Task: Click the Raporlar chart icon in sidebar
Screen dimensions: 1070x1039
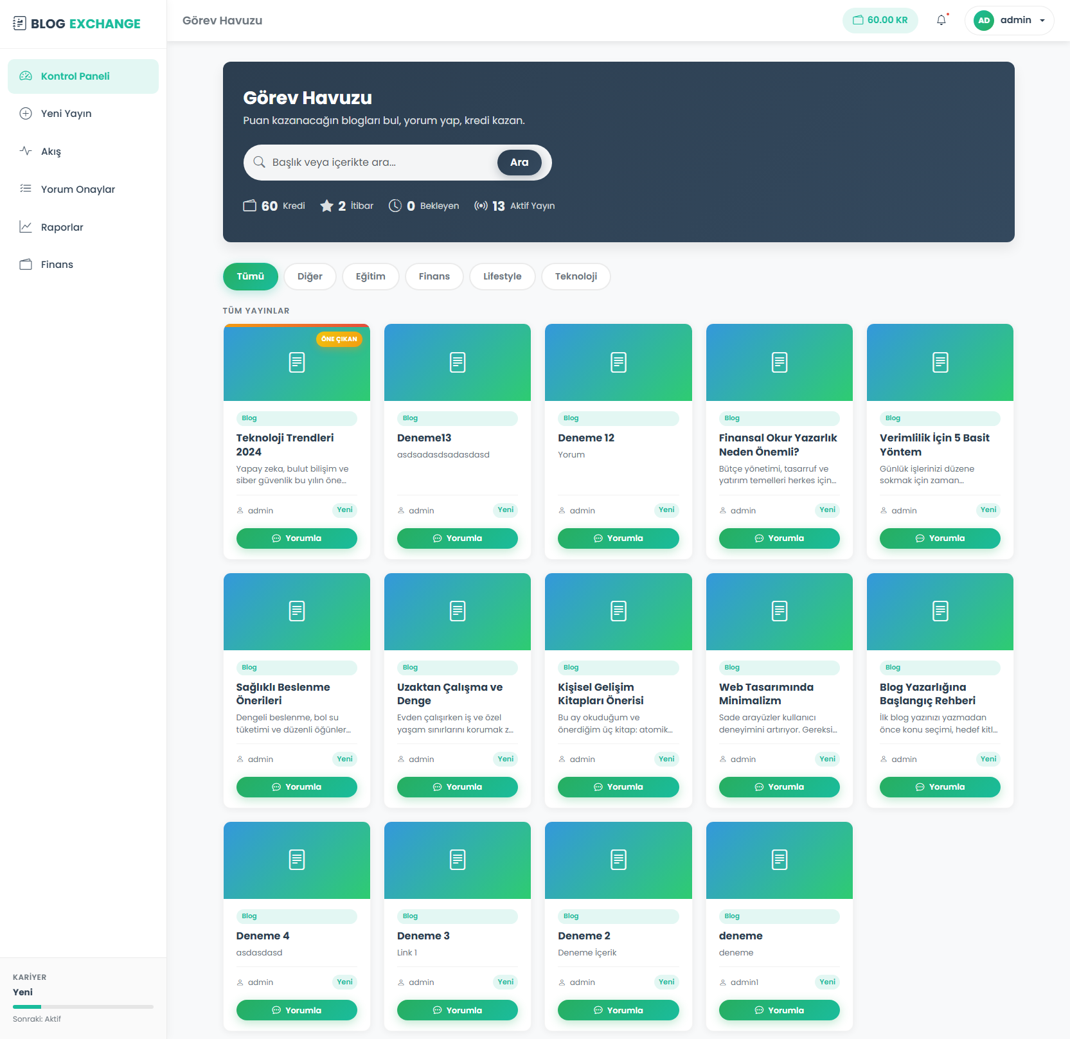Action: (x=26, y=227)
